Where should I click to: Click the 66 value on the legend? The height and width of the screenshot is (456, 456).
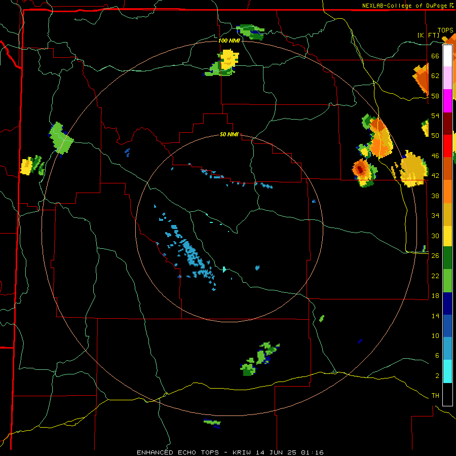point(435,56)
